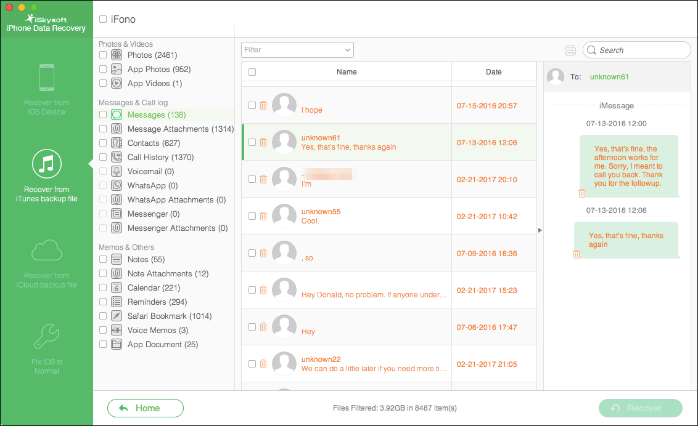Click the App Videos play icon
This screenshot has height=426, width=698.
(117, 84)
